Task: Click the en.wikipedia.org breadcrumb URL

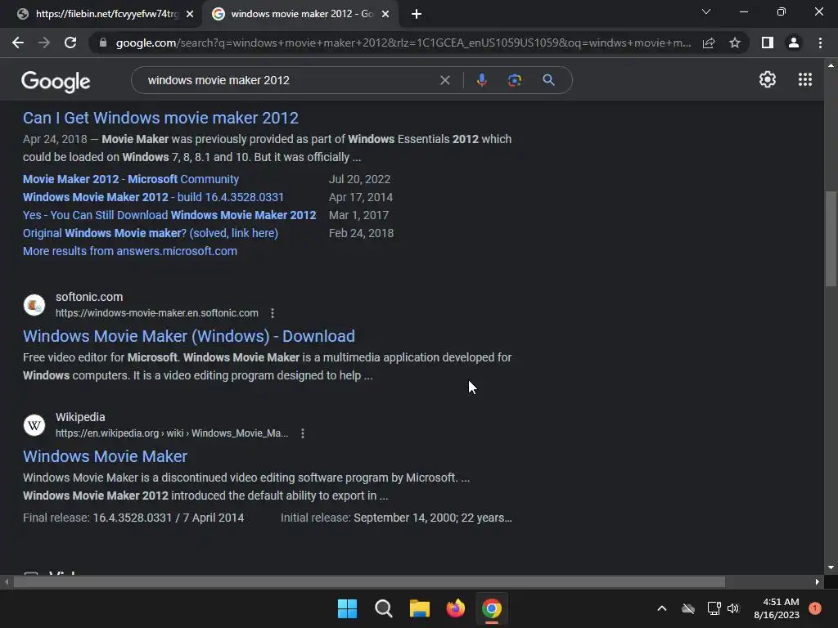Action: click(x=172, y=433)
